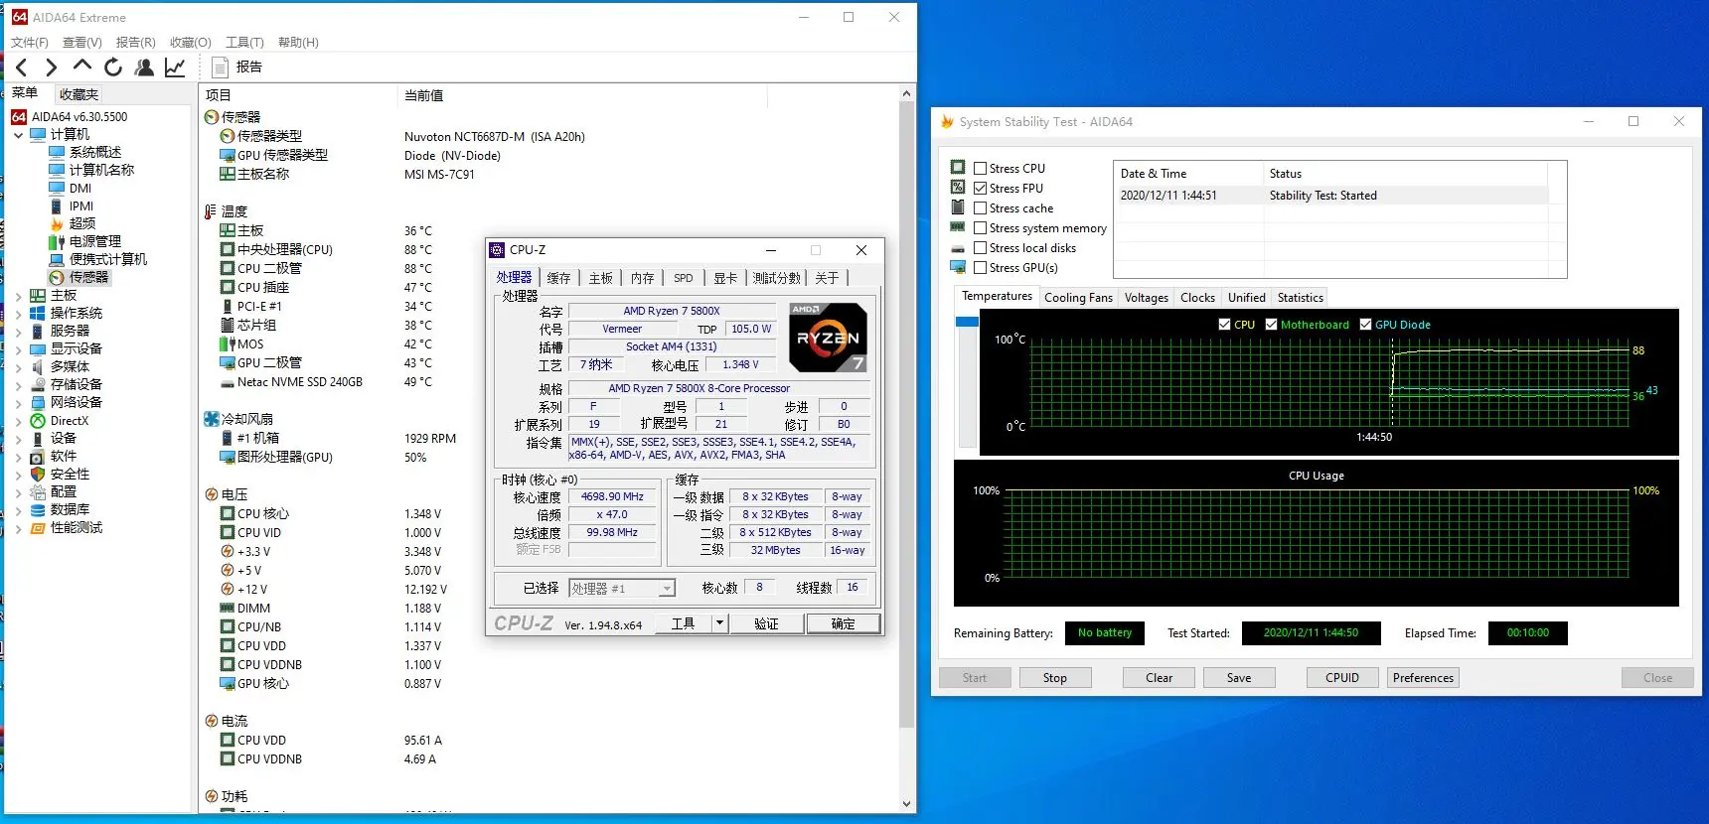Viewport: 1709px width, 824px height.
Task: Open the CPUID panel button
Action: click(1342, 678)
